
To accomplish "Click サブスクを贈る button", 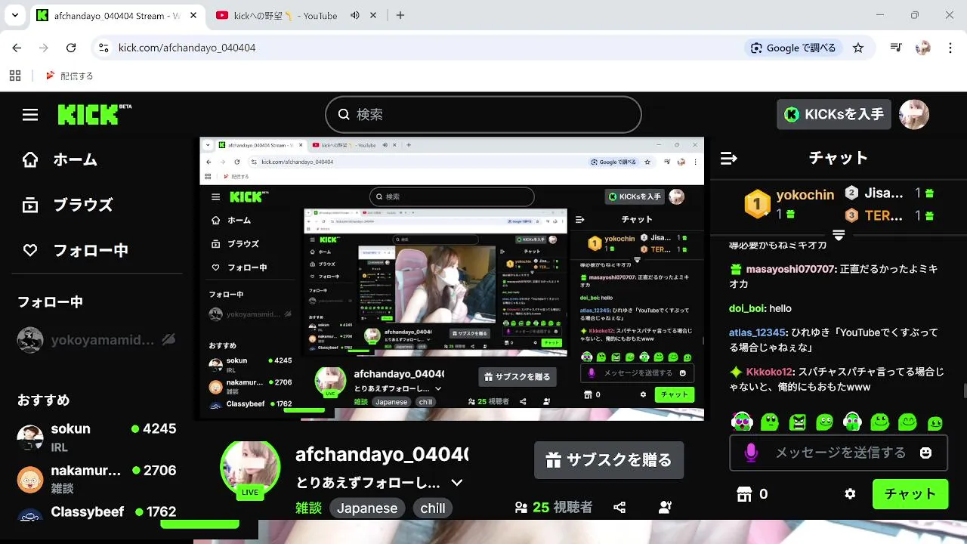I will [609, 460].
